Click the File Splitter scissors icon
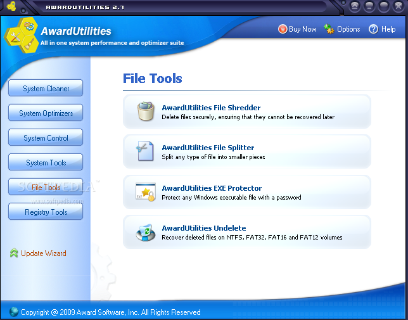The image size is (408, 320). (144, 151)
